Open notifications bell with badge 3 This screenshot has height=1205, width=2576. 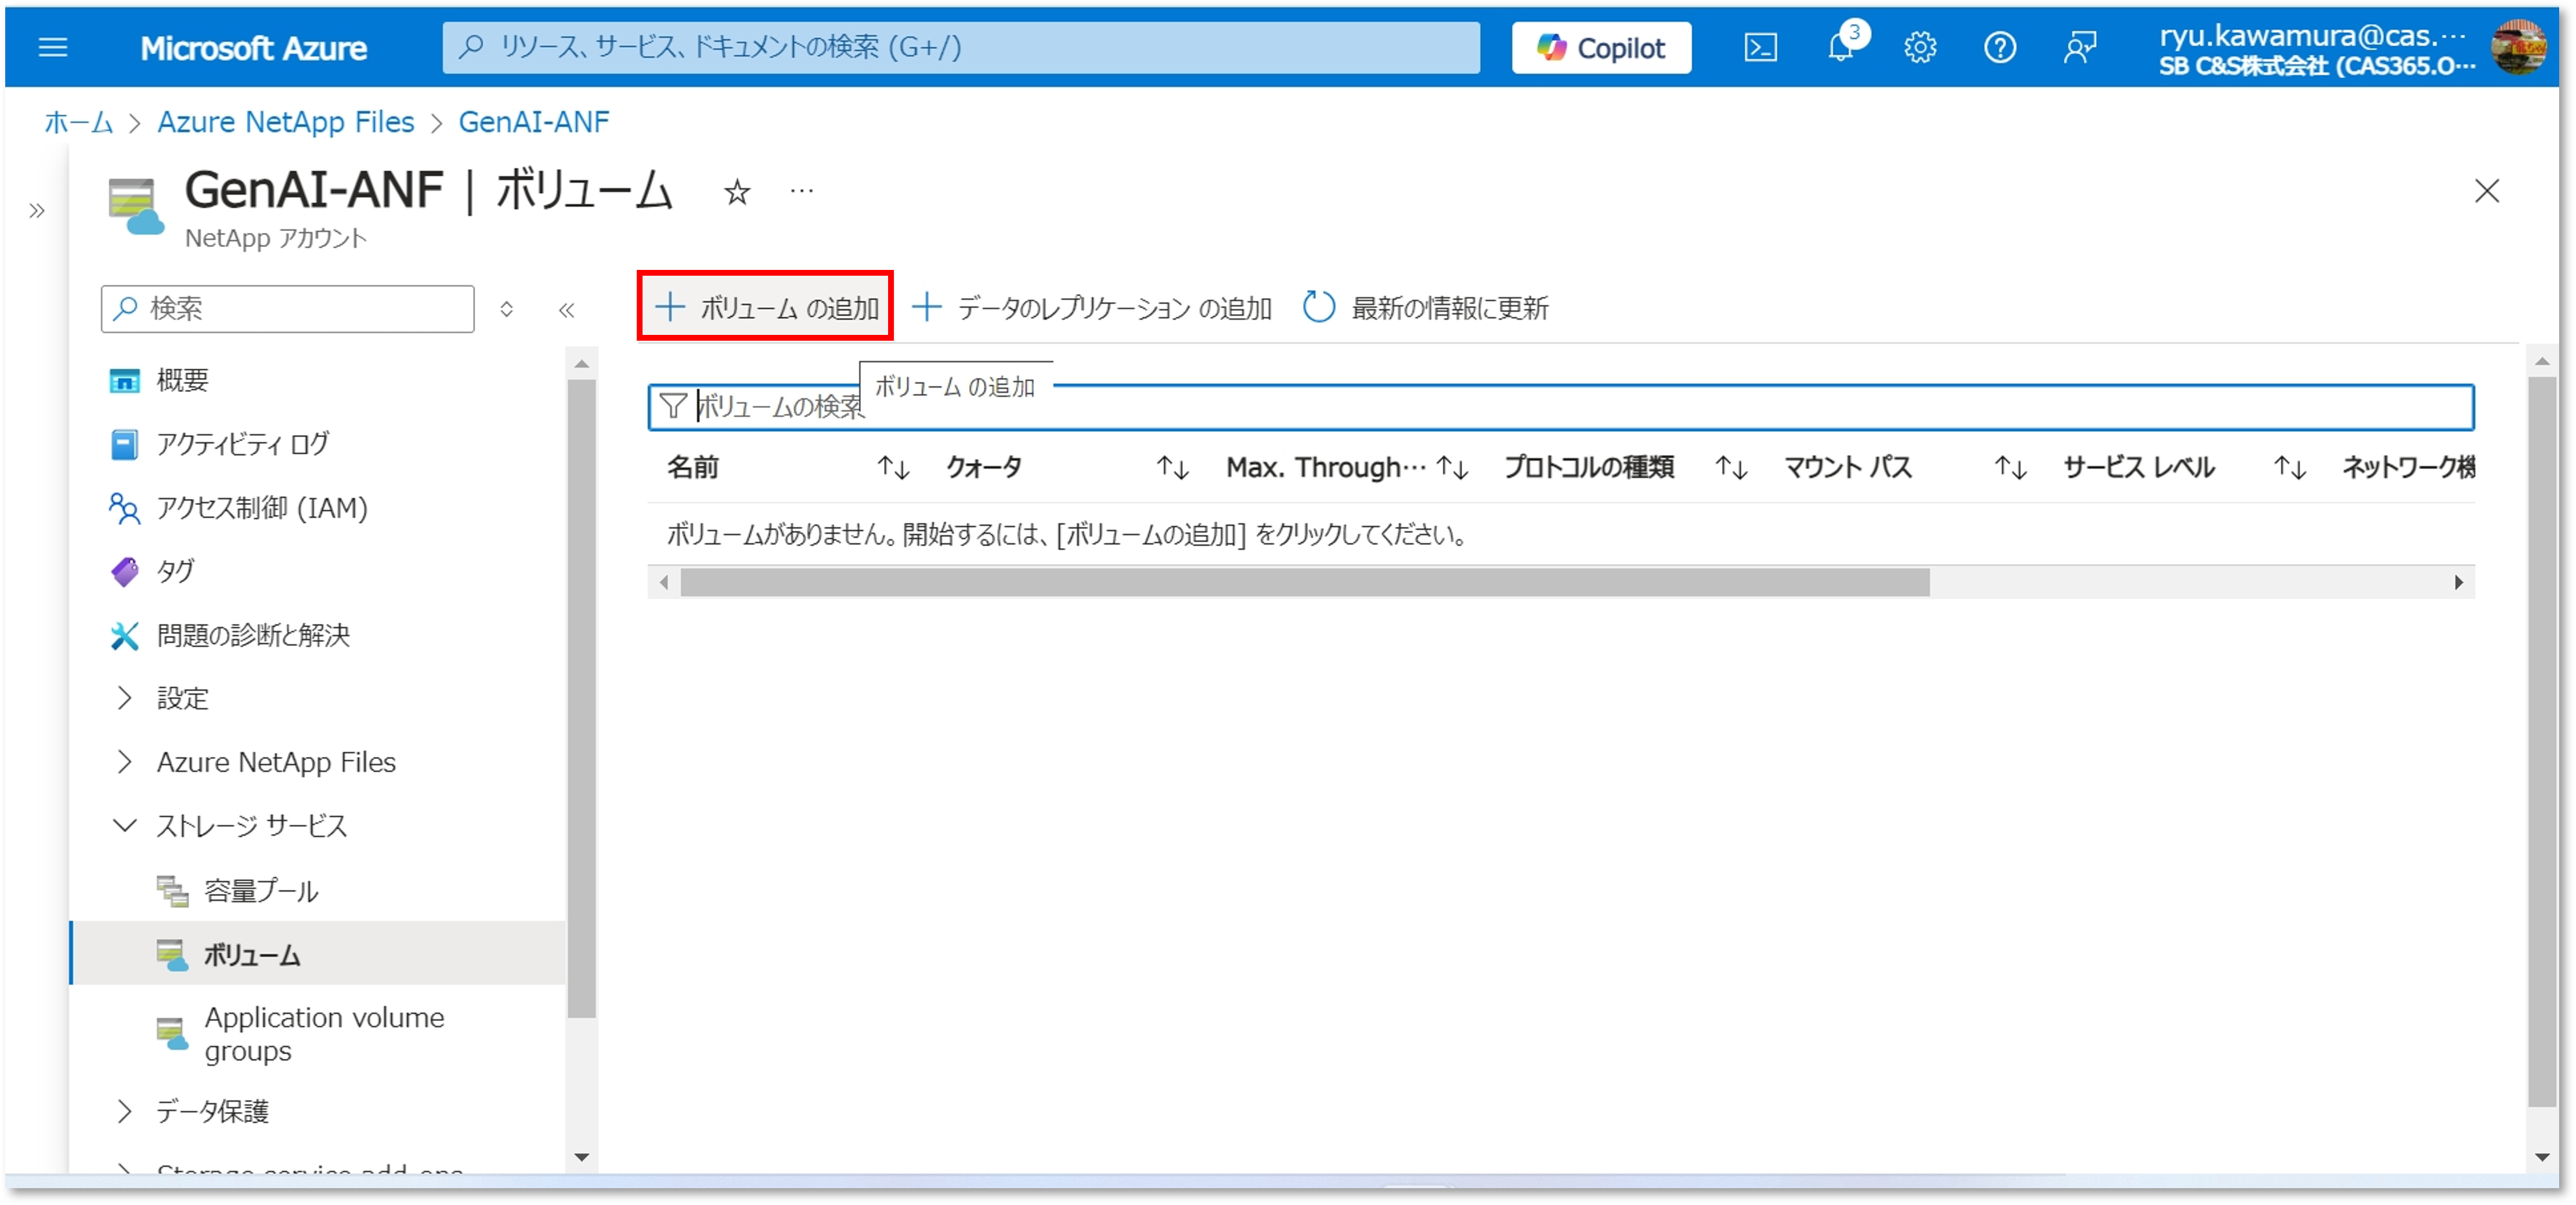pos(1841,45)
